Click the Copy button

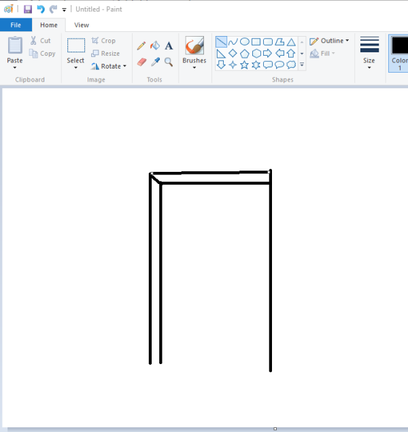coord(42,54)
